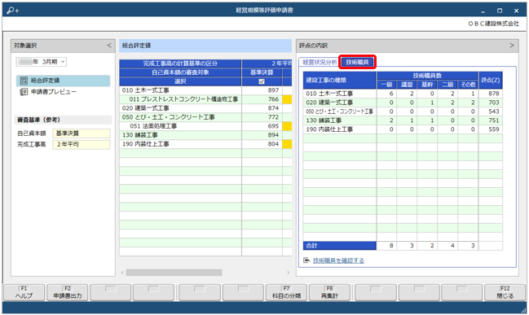
Task: Select 総合評定値 icon in sidebar
Action: point(24,81)
